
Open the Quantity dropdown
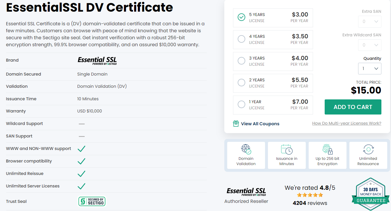(x=369, y=69)
